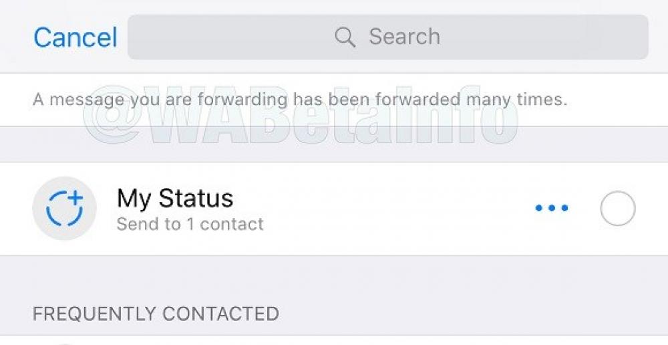Click the first dot of the ellipsis
The width and height of the screenshot is (668, 345).
539,209
